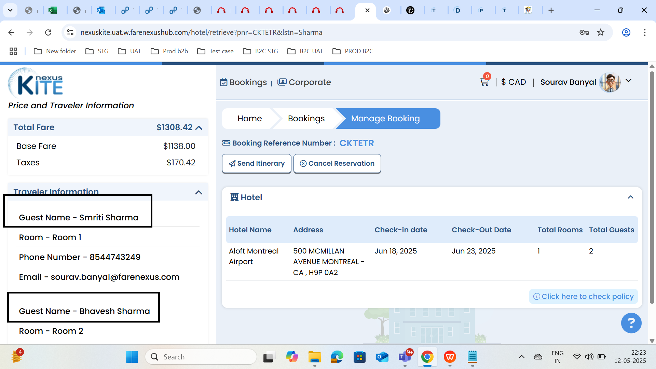Go to the Home breadcrumb
Viewport: 656px width, 369px height.
coord(249,119)
